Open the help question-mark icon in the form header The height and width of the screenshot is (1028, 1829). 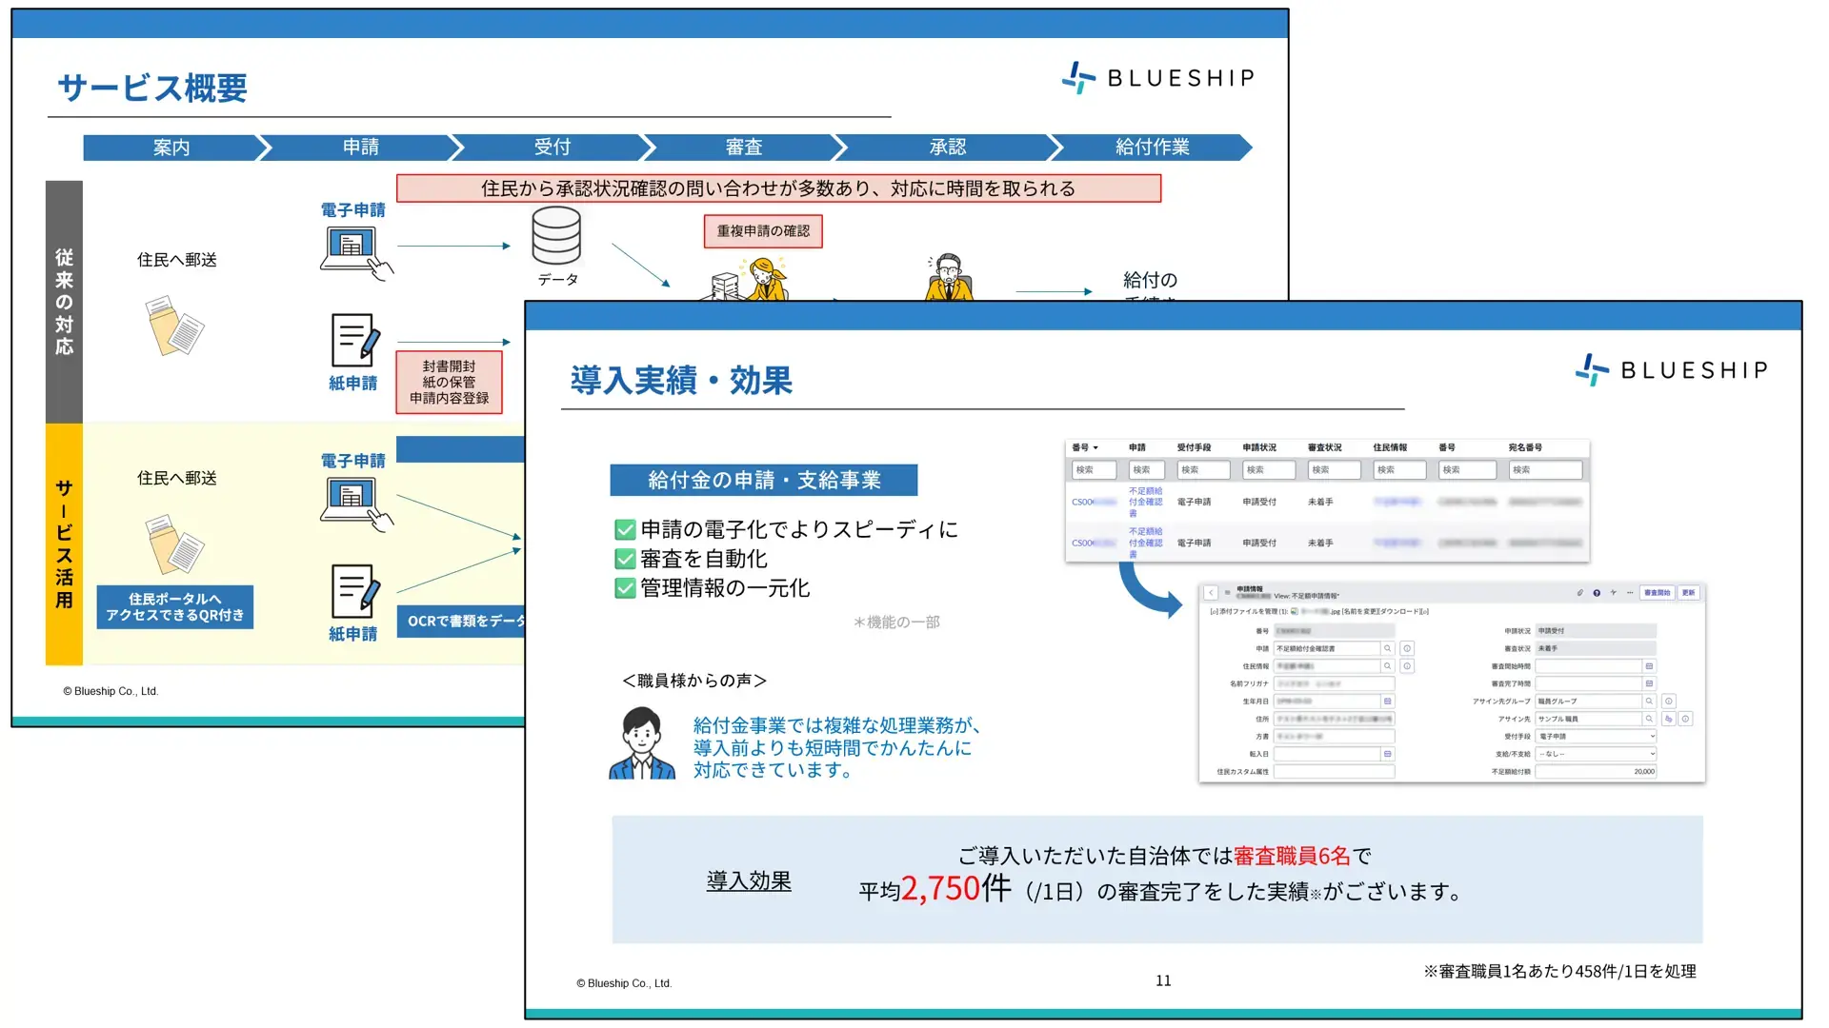pyautogui.click(x=1597, y=593)
